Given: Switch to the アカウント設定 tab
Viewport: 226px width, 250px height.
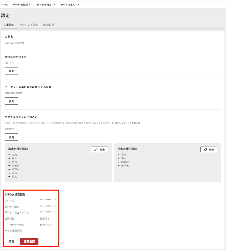Looking at the screenshot, I should tap(29, 25).
